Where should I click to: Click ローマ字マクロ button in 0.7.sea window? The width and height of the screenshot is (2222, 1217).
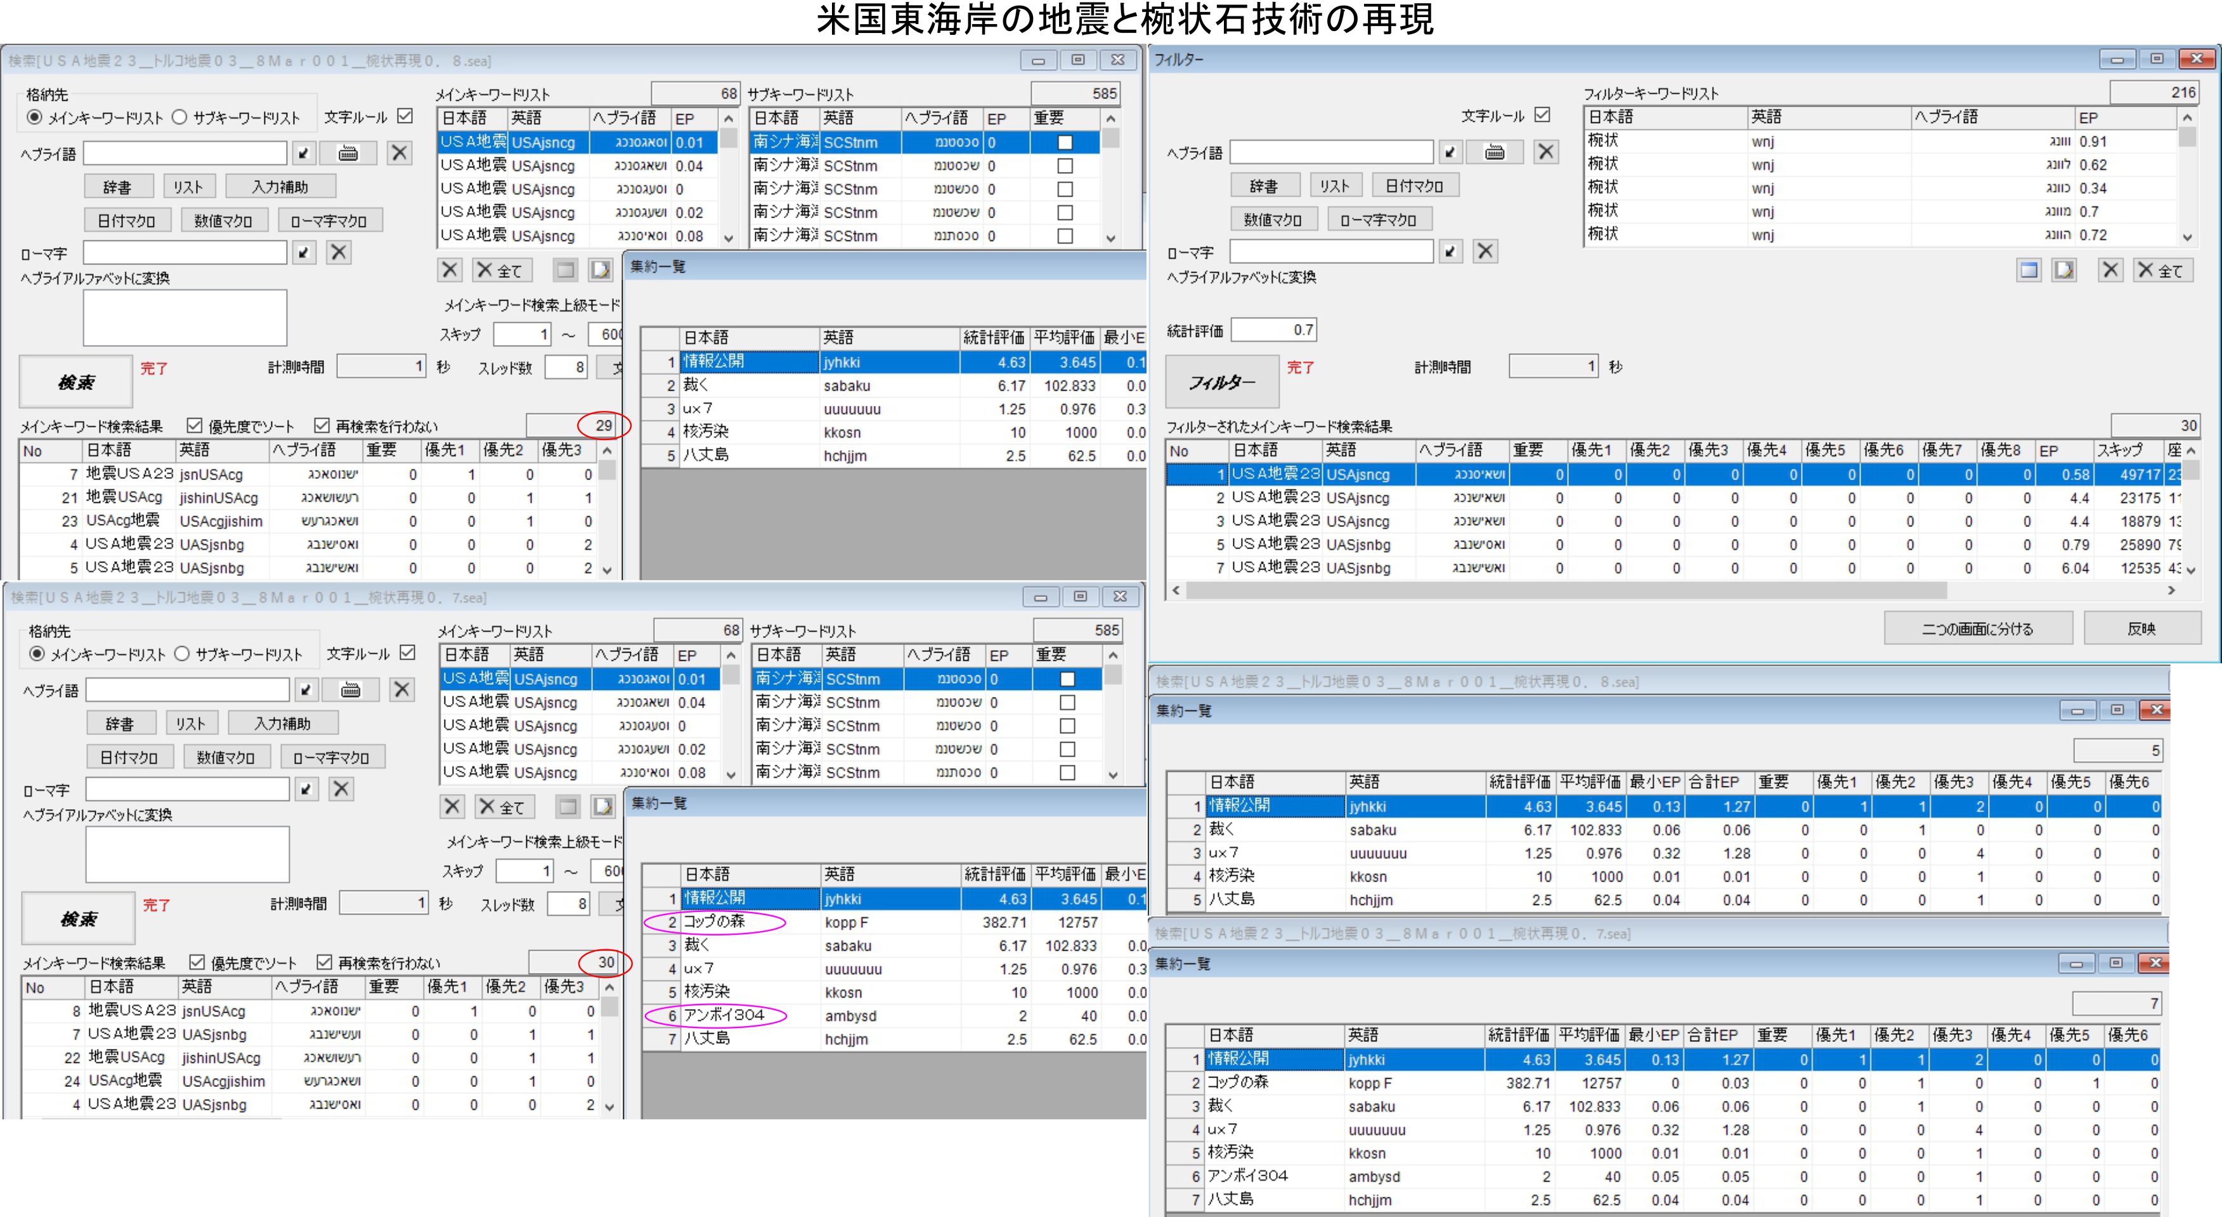(x=331, y=757)
